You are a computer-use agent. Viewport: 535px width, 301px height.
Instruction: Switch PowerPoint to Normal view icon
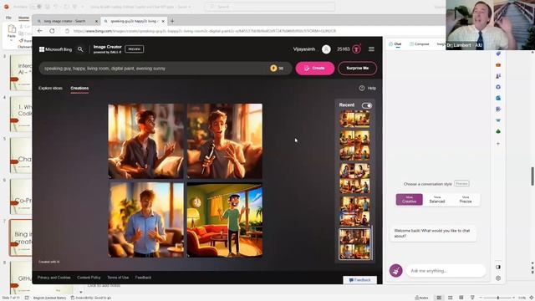click(439, 298)
